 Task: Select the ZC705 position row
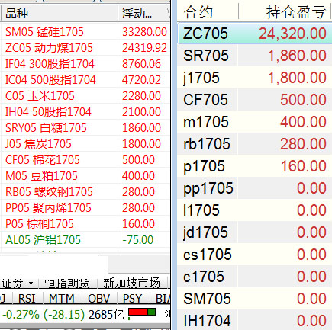point(255,34)
